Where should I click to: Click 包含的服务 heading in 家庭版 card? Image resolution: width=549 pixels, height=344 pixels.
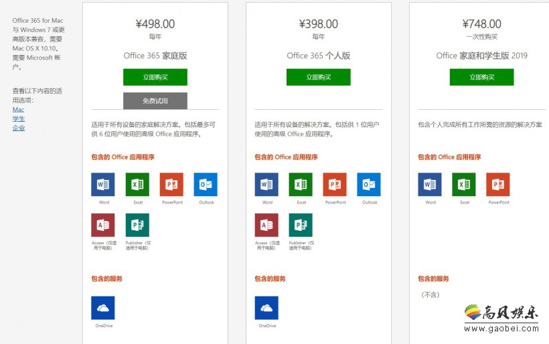[107, 278]
